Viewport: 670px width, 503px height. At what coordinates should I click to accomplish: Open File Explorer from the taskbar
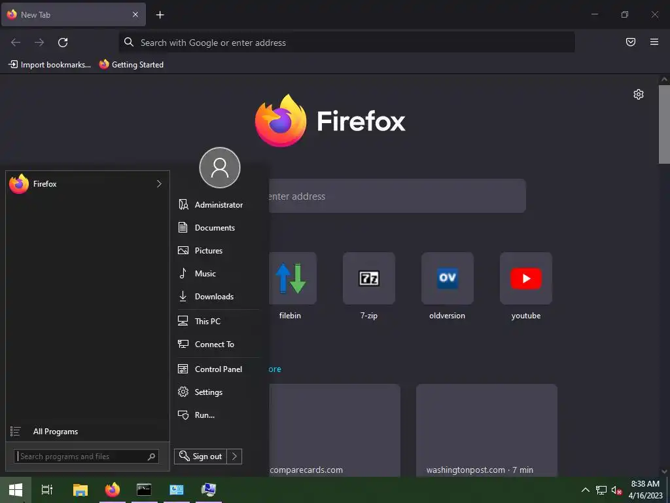point(80,490)
